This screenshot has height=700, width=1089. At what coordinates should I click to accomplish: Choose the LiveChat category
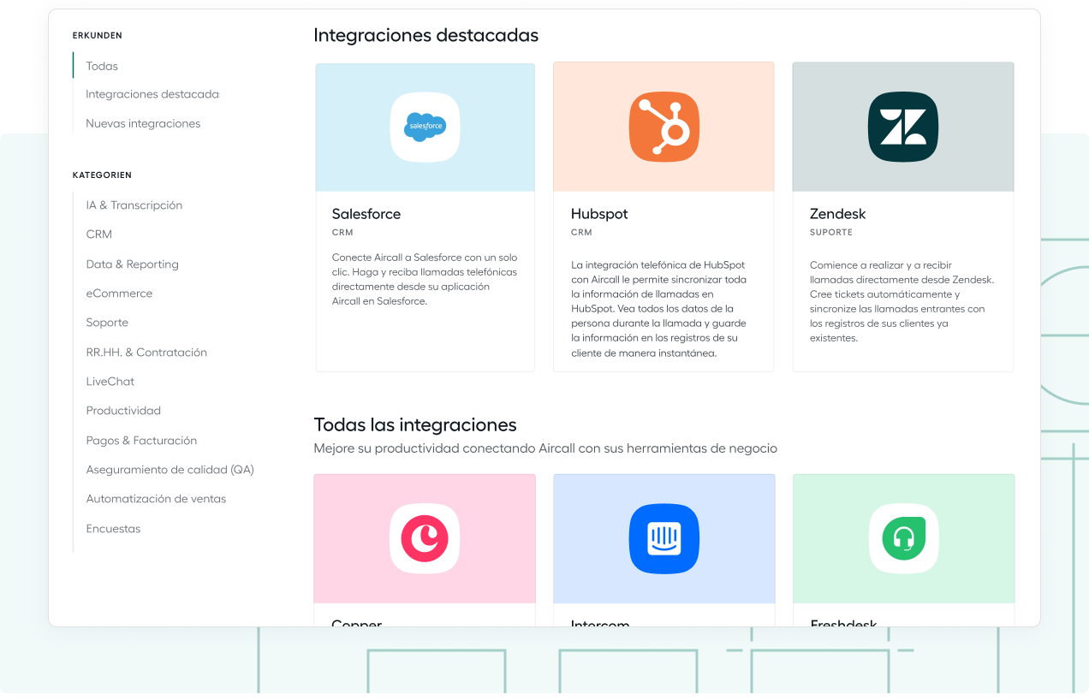[x=110, y=382]
